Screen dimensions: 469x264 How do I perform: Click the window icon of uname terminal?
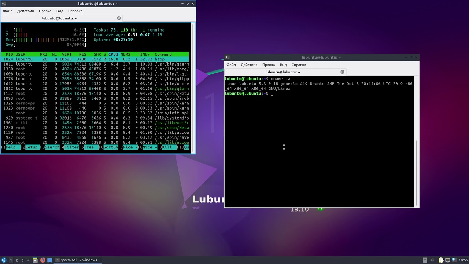pos(228,57)
